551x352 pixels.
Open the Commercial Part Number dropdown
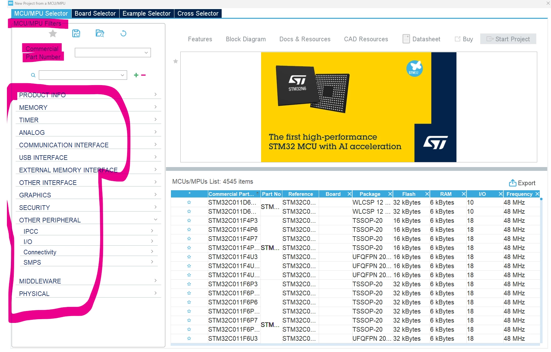pyautogui.click(x=113, y=53)
